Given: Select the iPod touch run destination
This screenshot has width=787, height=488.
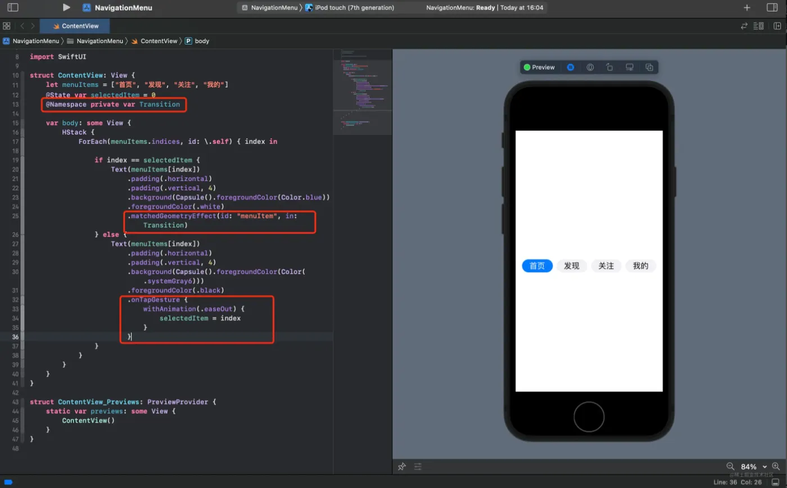Looking at the screenshot, I should pyautogui.click(x=350, y=8).
